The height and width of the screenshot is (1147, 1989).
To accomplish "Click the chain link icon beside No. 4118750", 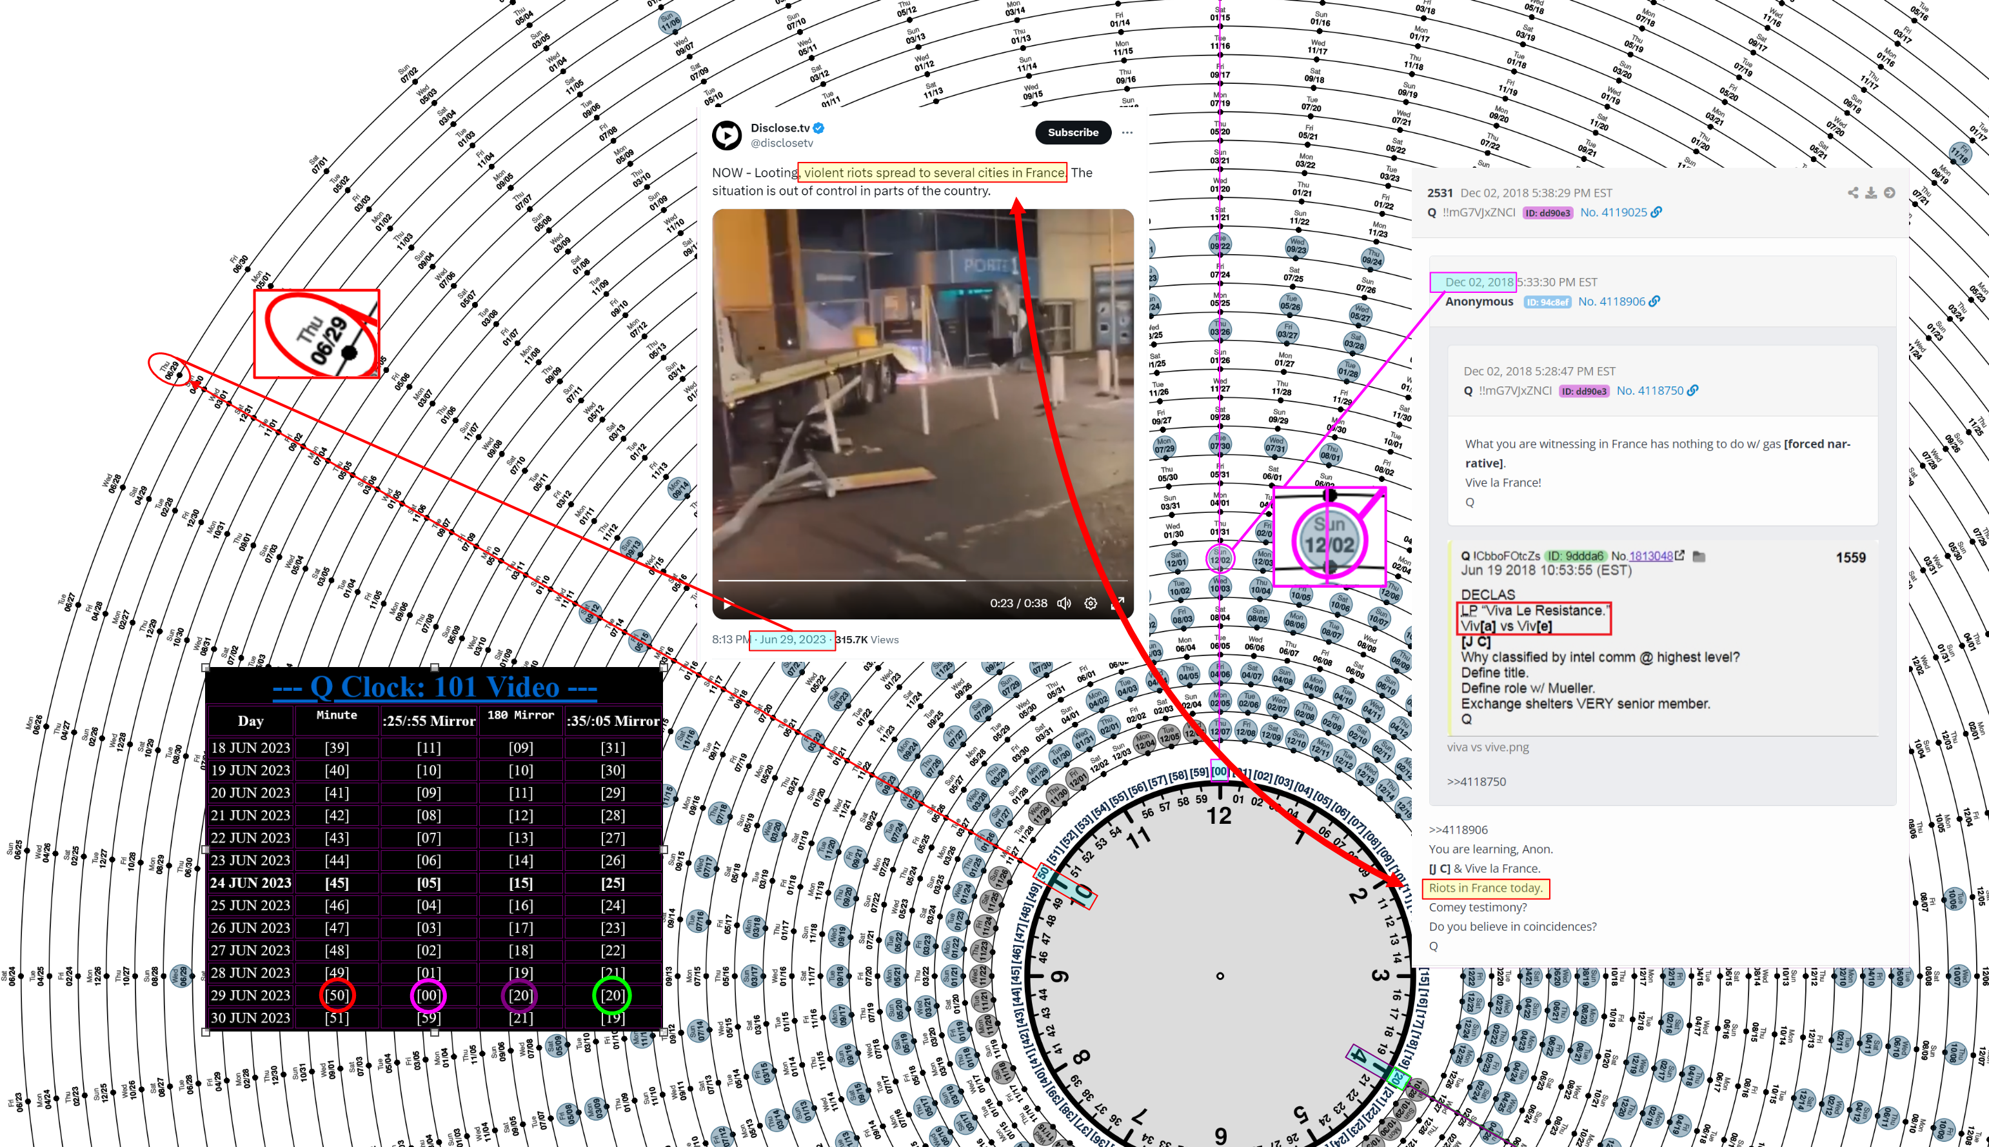I will tap(1693, 391).
